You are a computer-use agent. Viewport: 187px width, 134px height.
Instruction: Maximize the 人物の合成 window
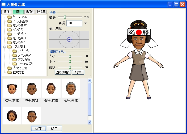pyautogui.click(x=176, y=5)
